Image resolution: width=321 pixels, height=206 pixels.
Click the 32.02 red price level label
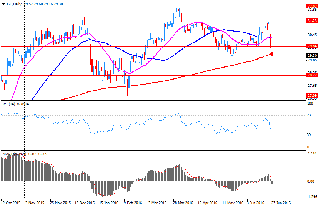click(x=312, y=7)
